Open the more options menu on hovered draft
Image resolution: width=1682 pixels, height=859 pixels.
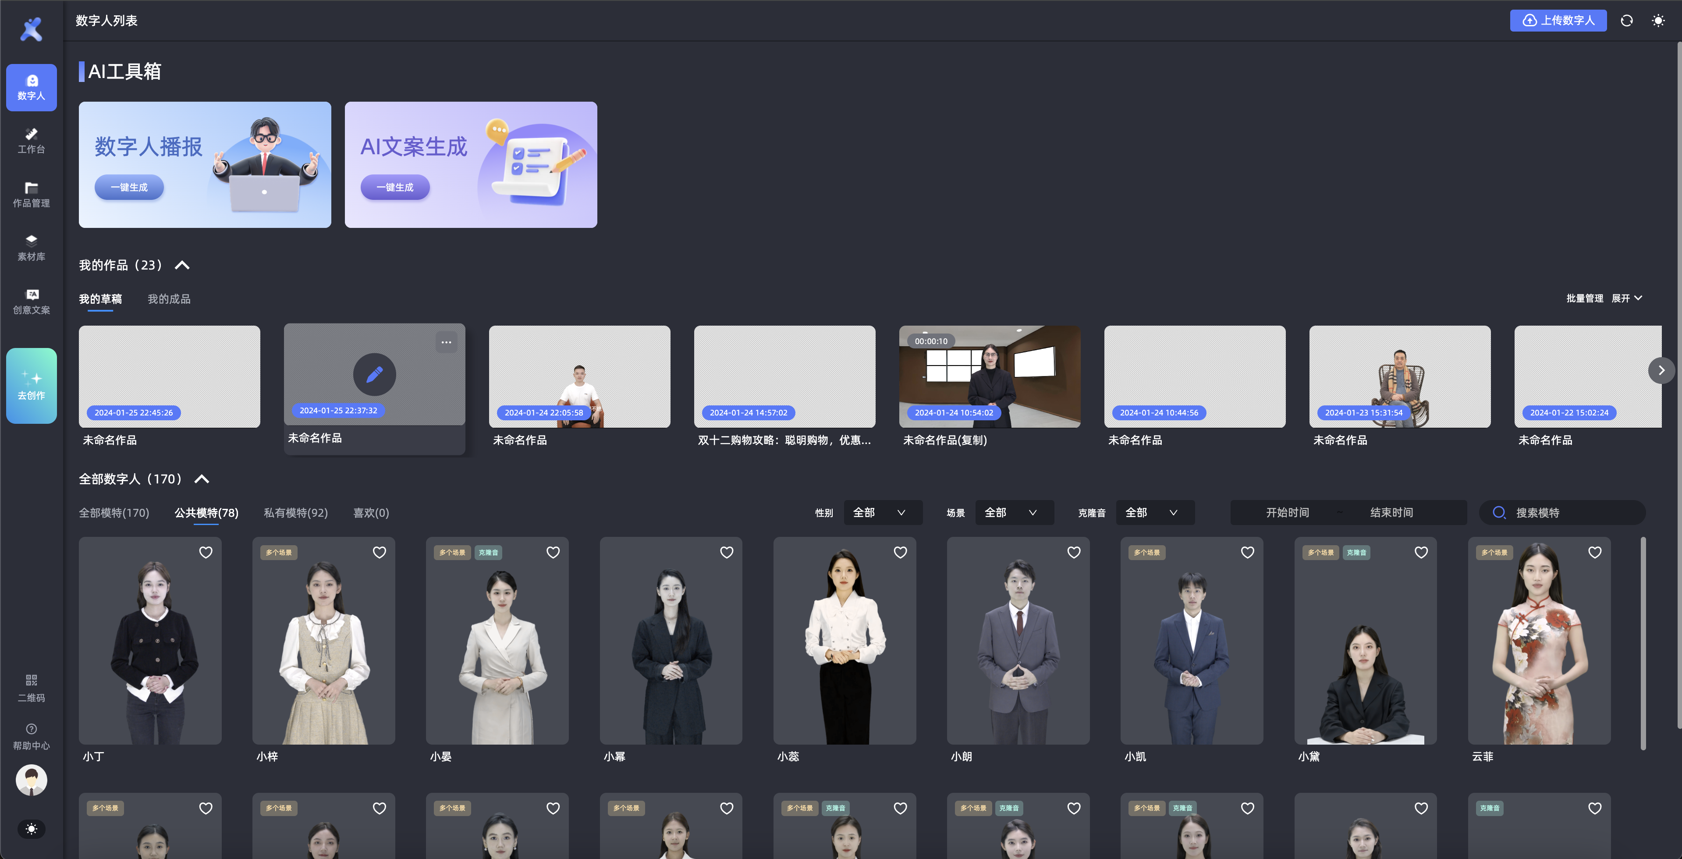click(446, 342)
